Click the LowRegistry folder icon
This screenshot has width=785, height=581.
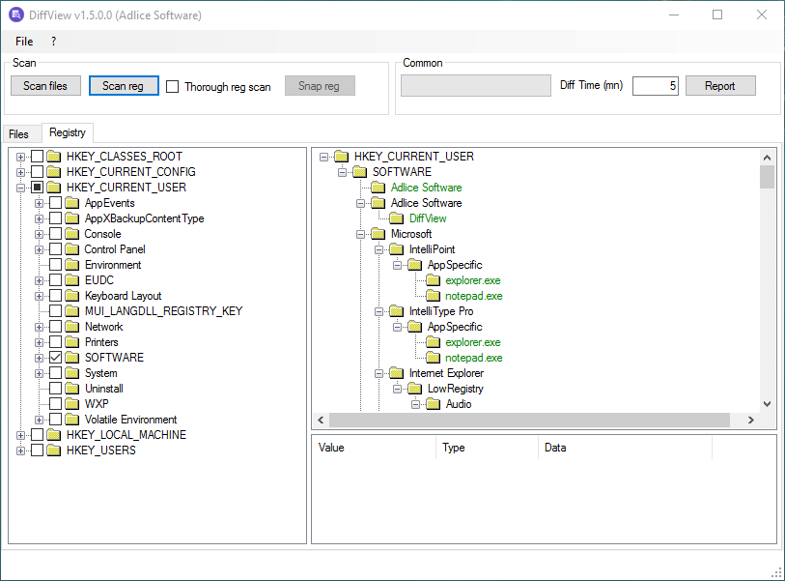[414, 389]
